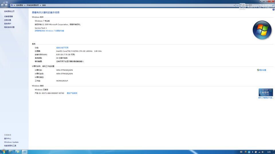The height and width of the screenshot is (154, 275).
Task: Click Windows 已激活 activation status text
Action: (x=41, y=90)
